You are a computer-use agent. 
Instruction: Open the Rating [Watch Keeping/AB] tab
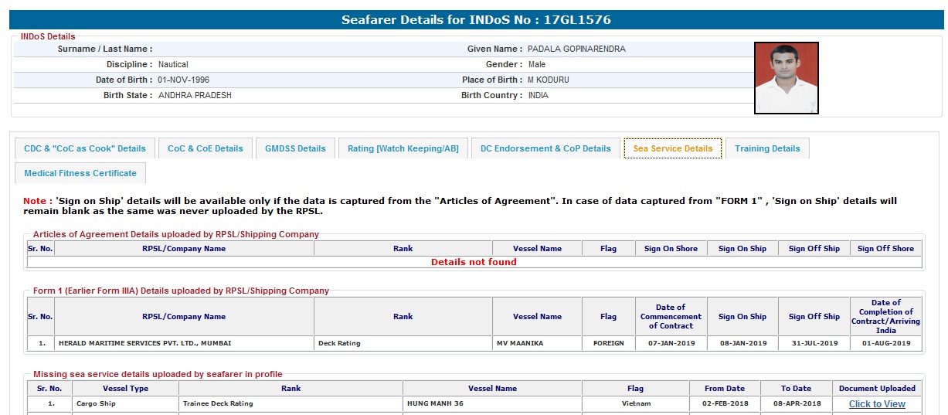tap(403, 148)
